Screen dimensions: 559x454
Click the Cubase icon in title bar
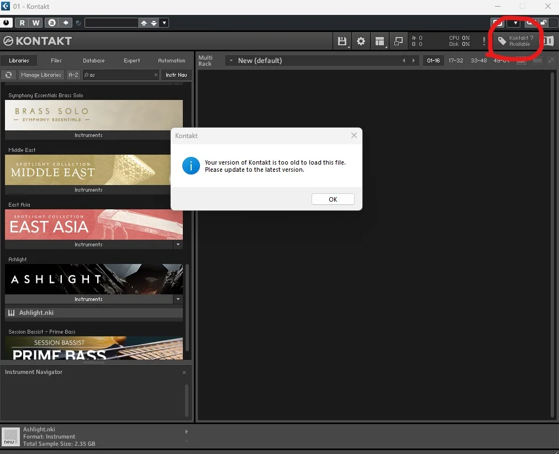6,6
